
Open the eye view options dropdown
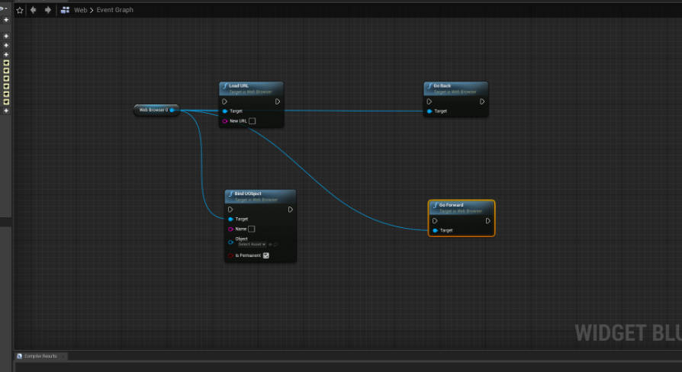(x=5, y=8)
